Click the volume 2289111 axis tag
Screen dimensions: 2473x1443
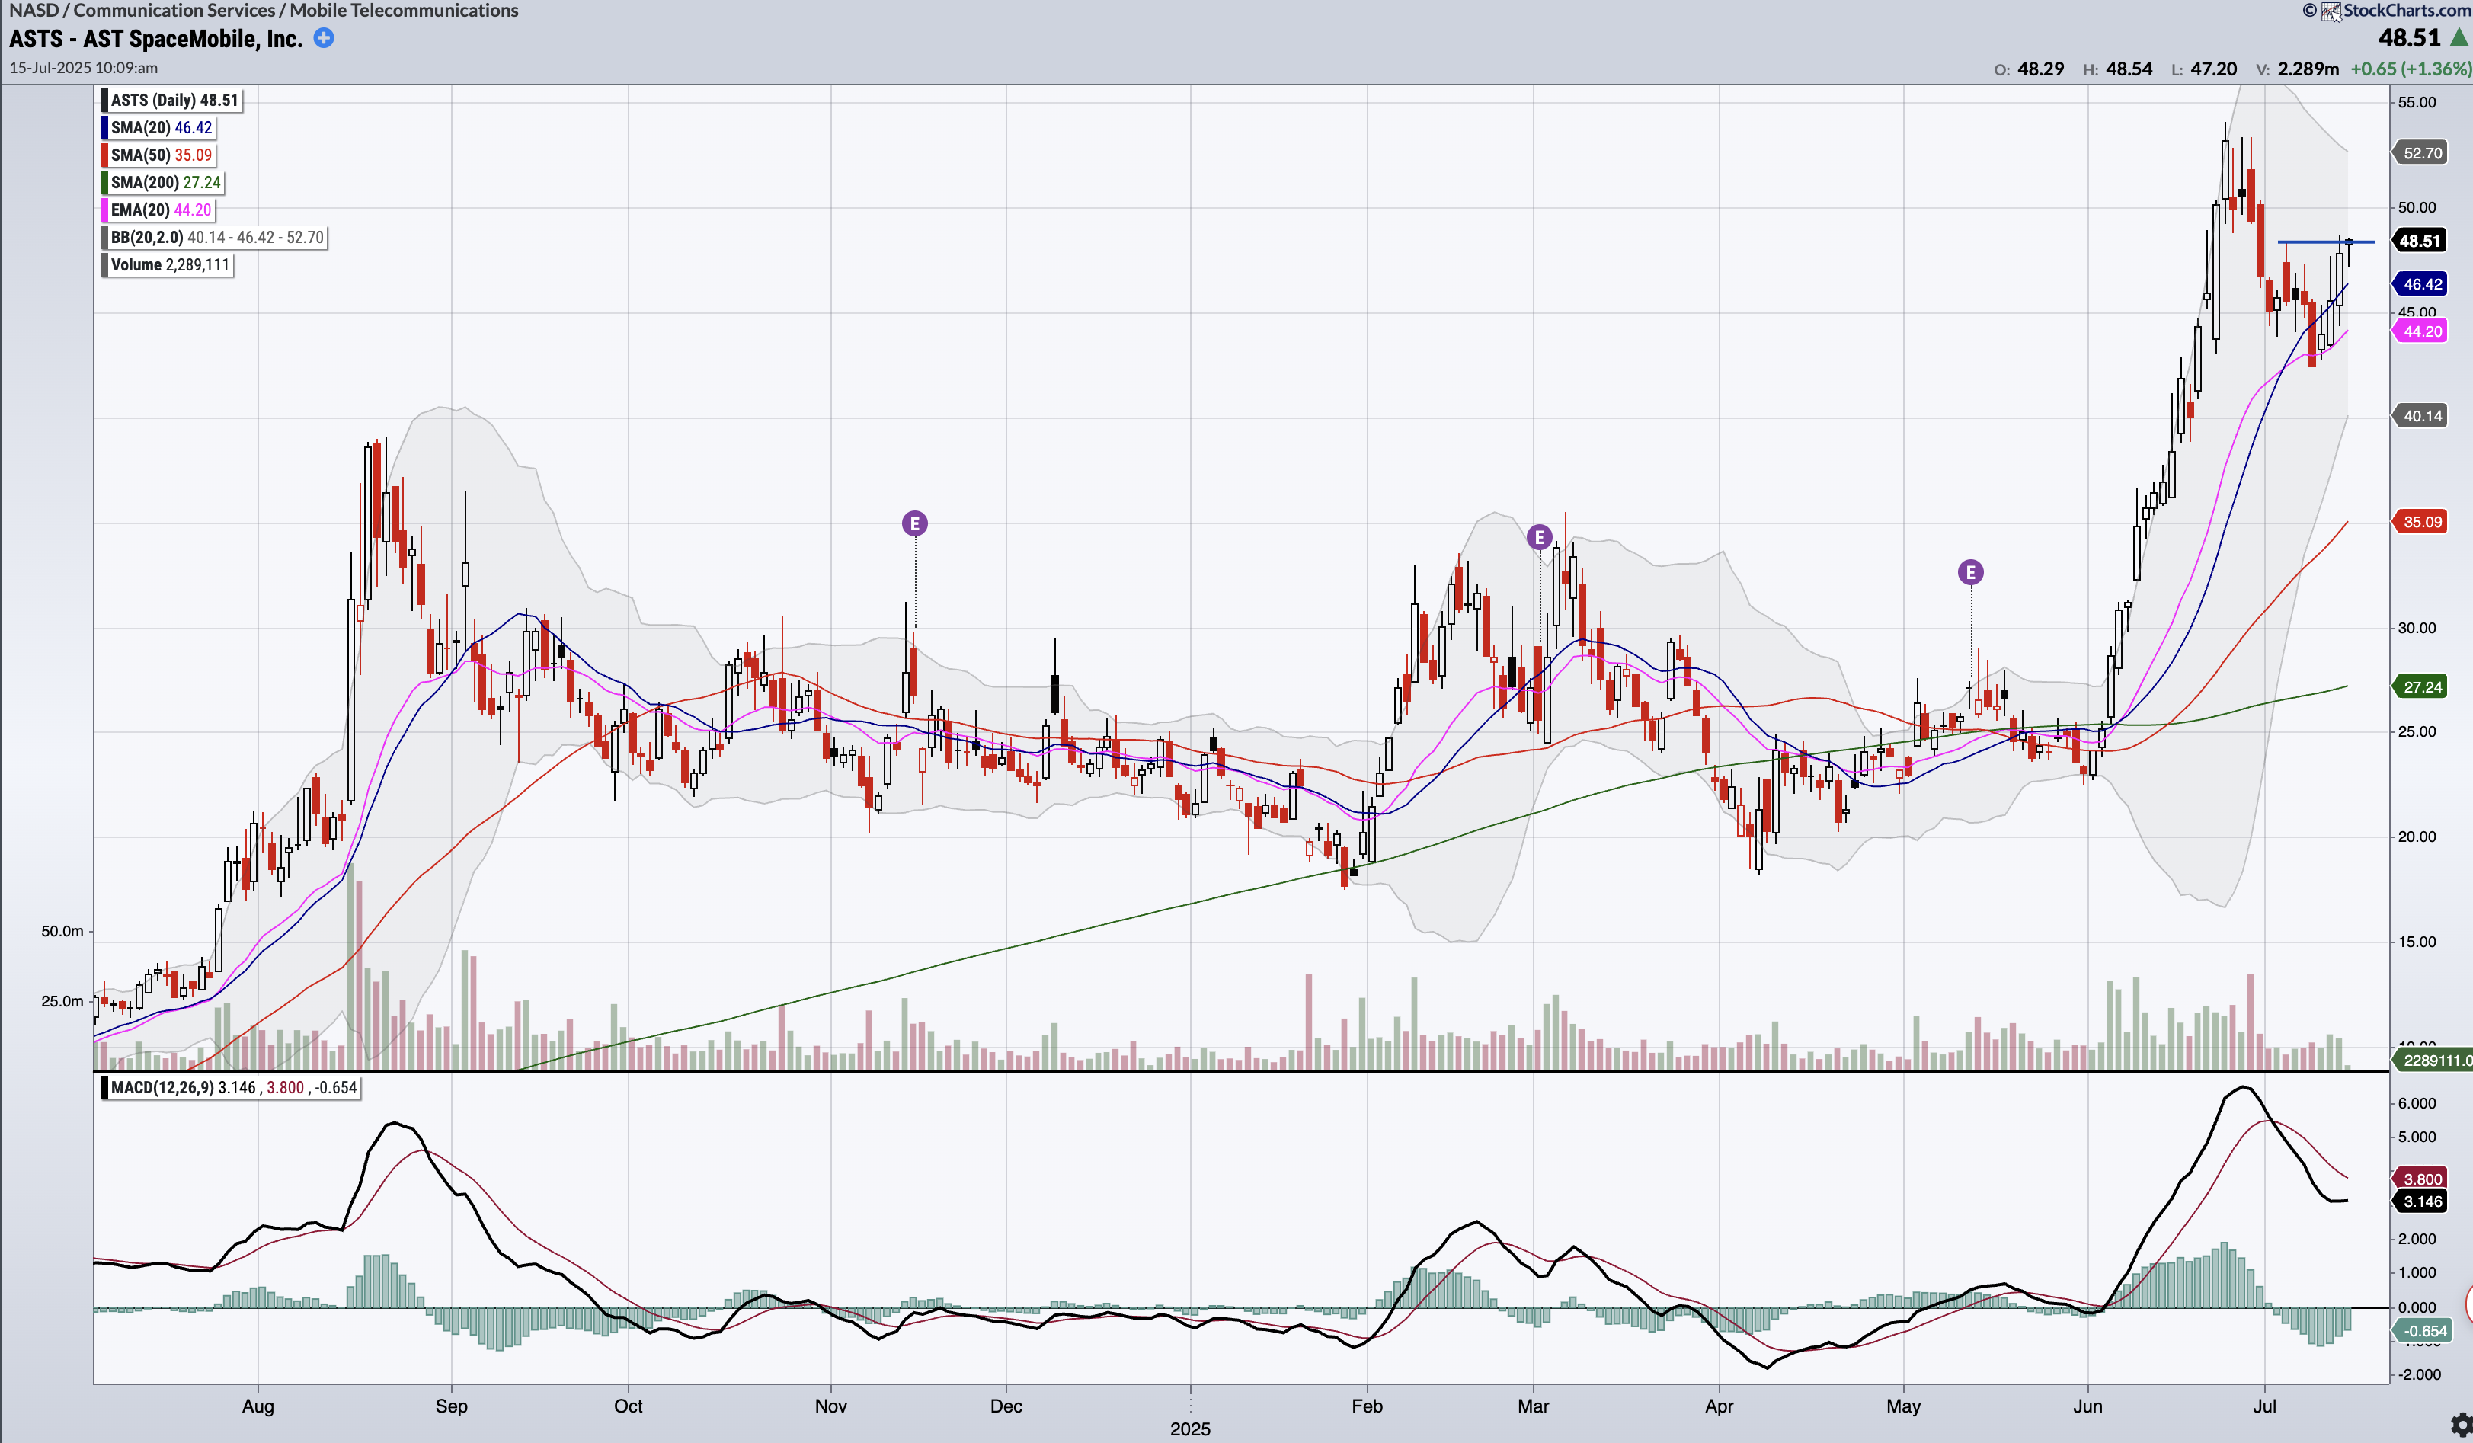pyautogui.click(x=2433, y=1061)
